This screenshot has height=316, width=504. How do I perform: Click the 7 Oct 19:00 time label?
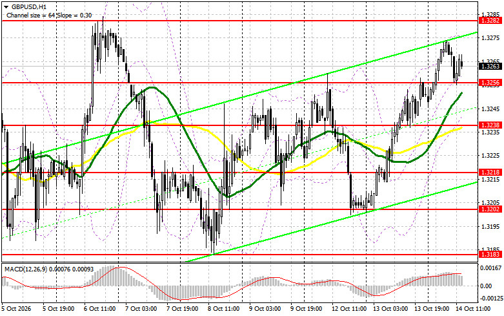[x=182, y=309]
